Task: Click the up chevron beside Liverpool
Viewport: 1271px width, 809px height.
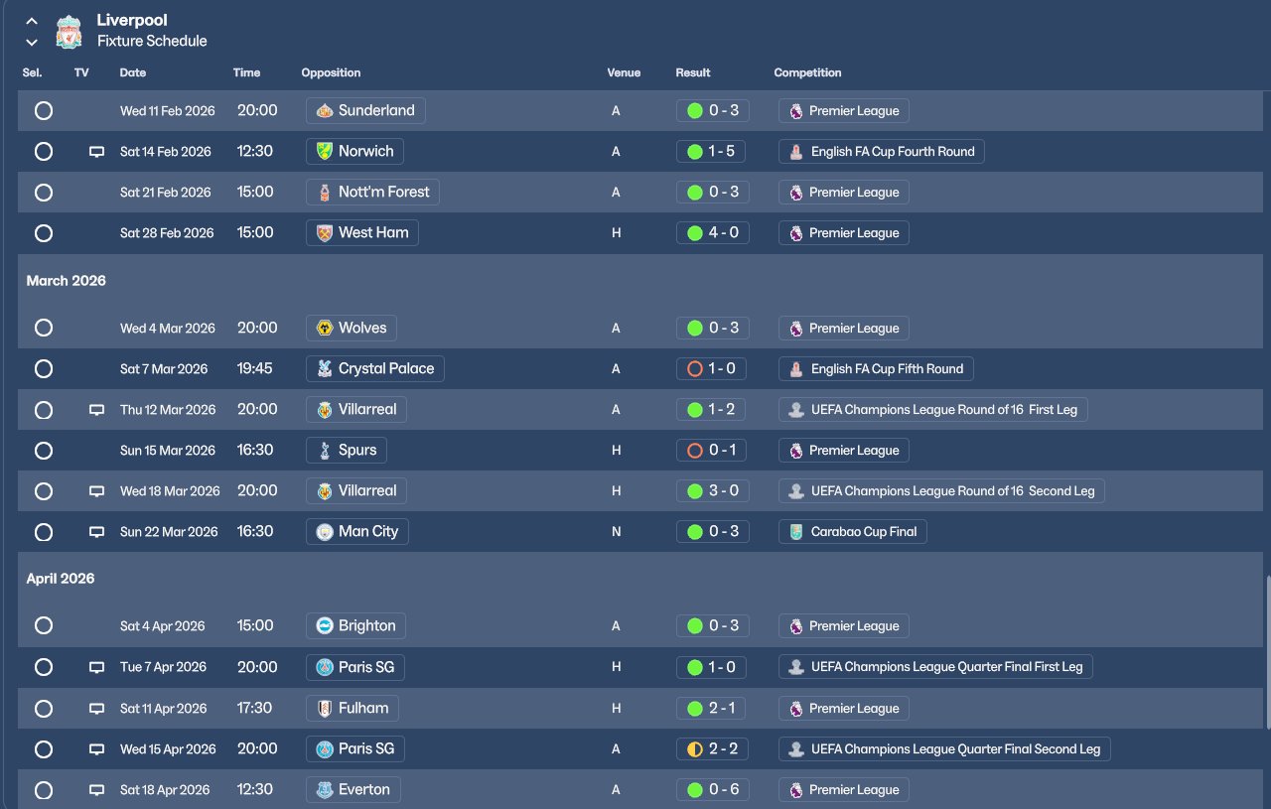Action: pyautogui.click(x=32, y=21)
